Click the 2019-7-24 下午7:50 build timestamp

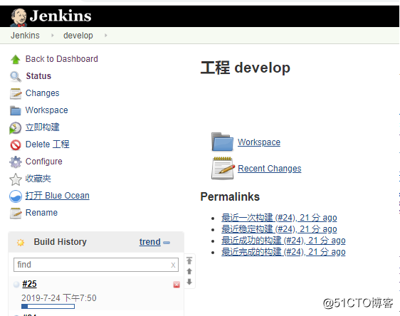point(59,298)
